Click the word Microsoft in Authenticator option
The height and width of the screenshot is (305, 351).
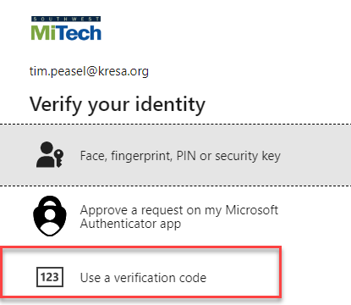(x=252, y=210)
